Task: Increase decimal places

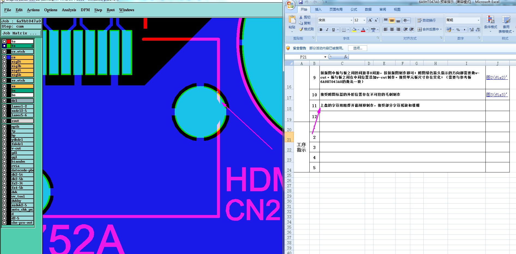Action: (x=472, y=30)
